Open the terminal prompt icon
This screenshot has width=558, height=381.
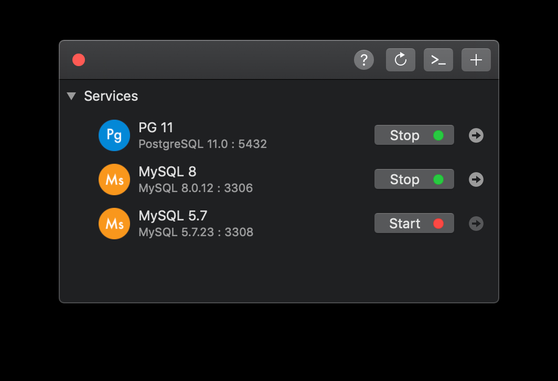pos(438,60)
